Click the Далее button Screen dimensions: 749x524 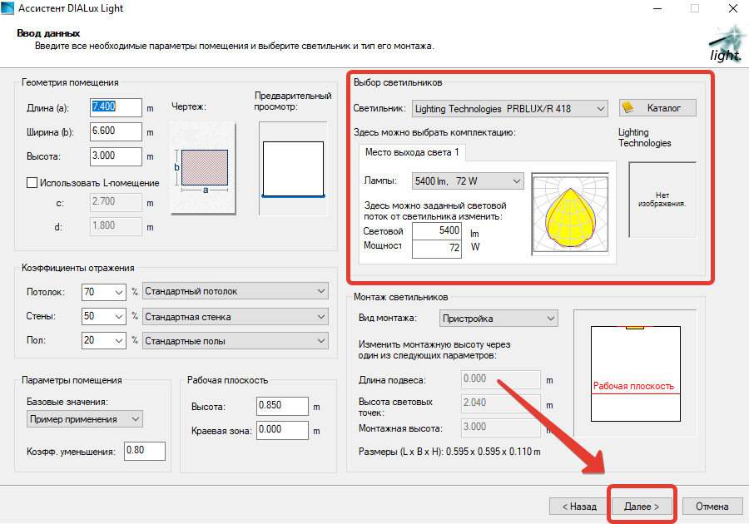click(642, 506)
